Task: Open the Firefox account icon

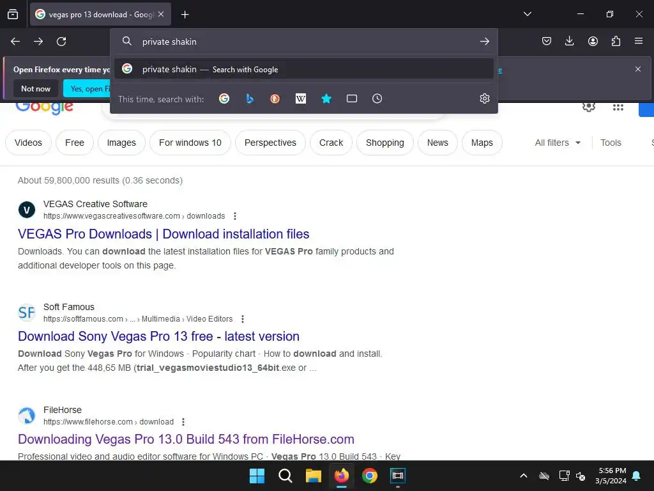Action: click(x=593, y=41)
